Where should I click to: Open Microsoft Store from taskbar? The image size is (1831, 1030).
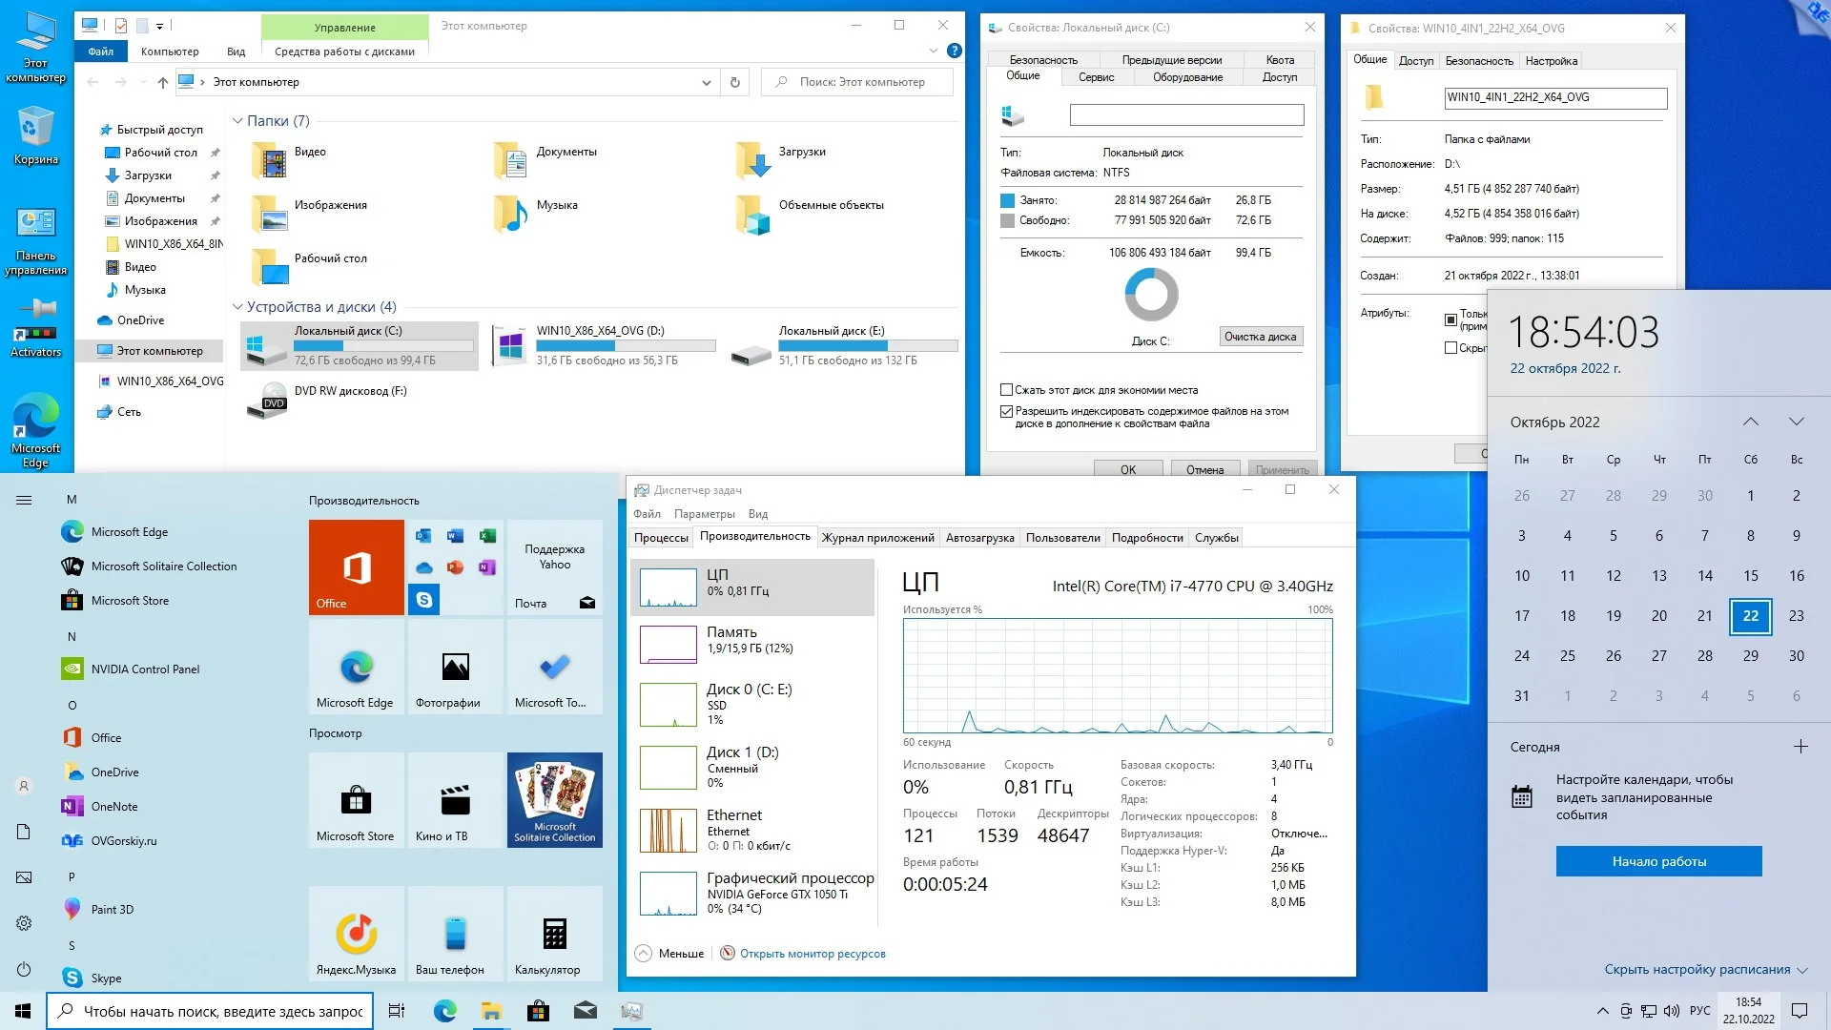coord(538,1011)
